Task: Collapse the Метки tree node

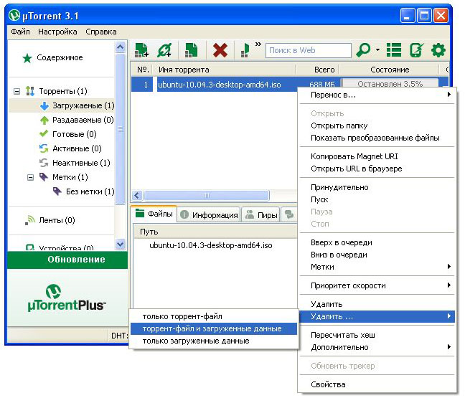Action: (x=30, y=177)
